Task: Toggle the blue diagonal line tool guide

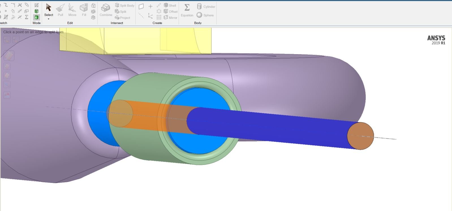Action: click(7, 84)
